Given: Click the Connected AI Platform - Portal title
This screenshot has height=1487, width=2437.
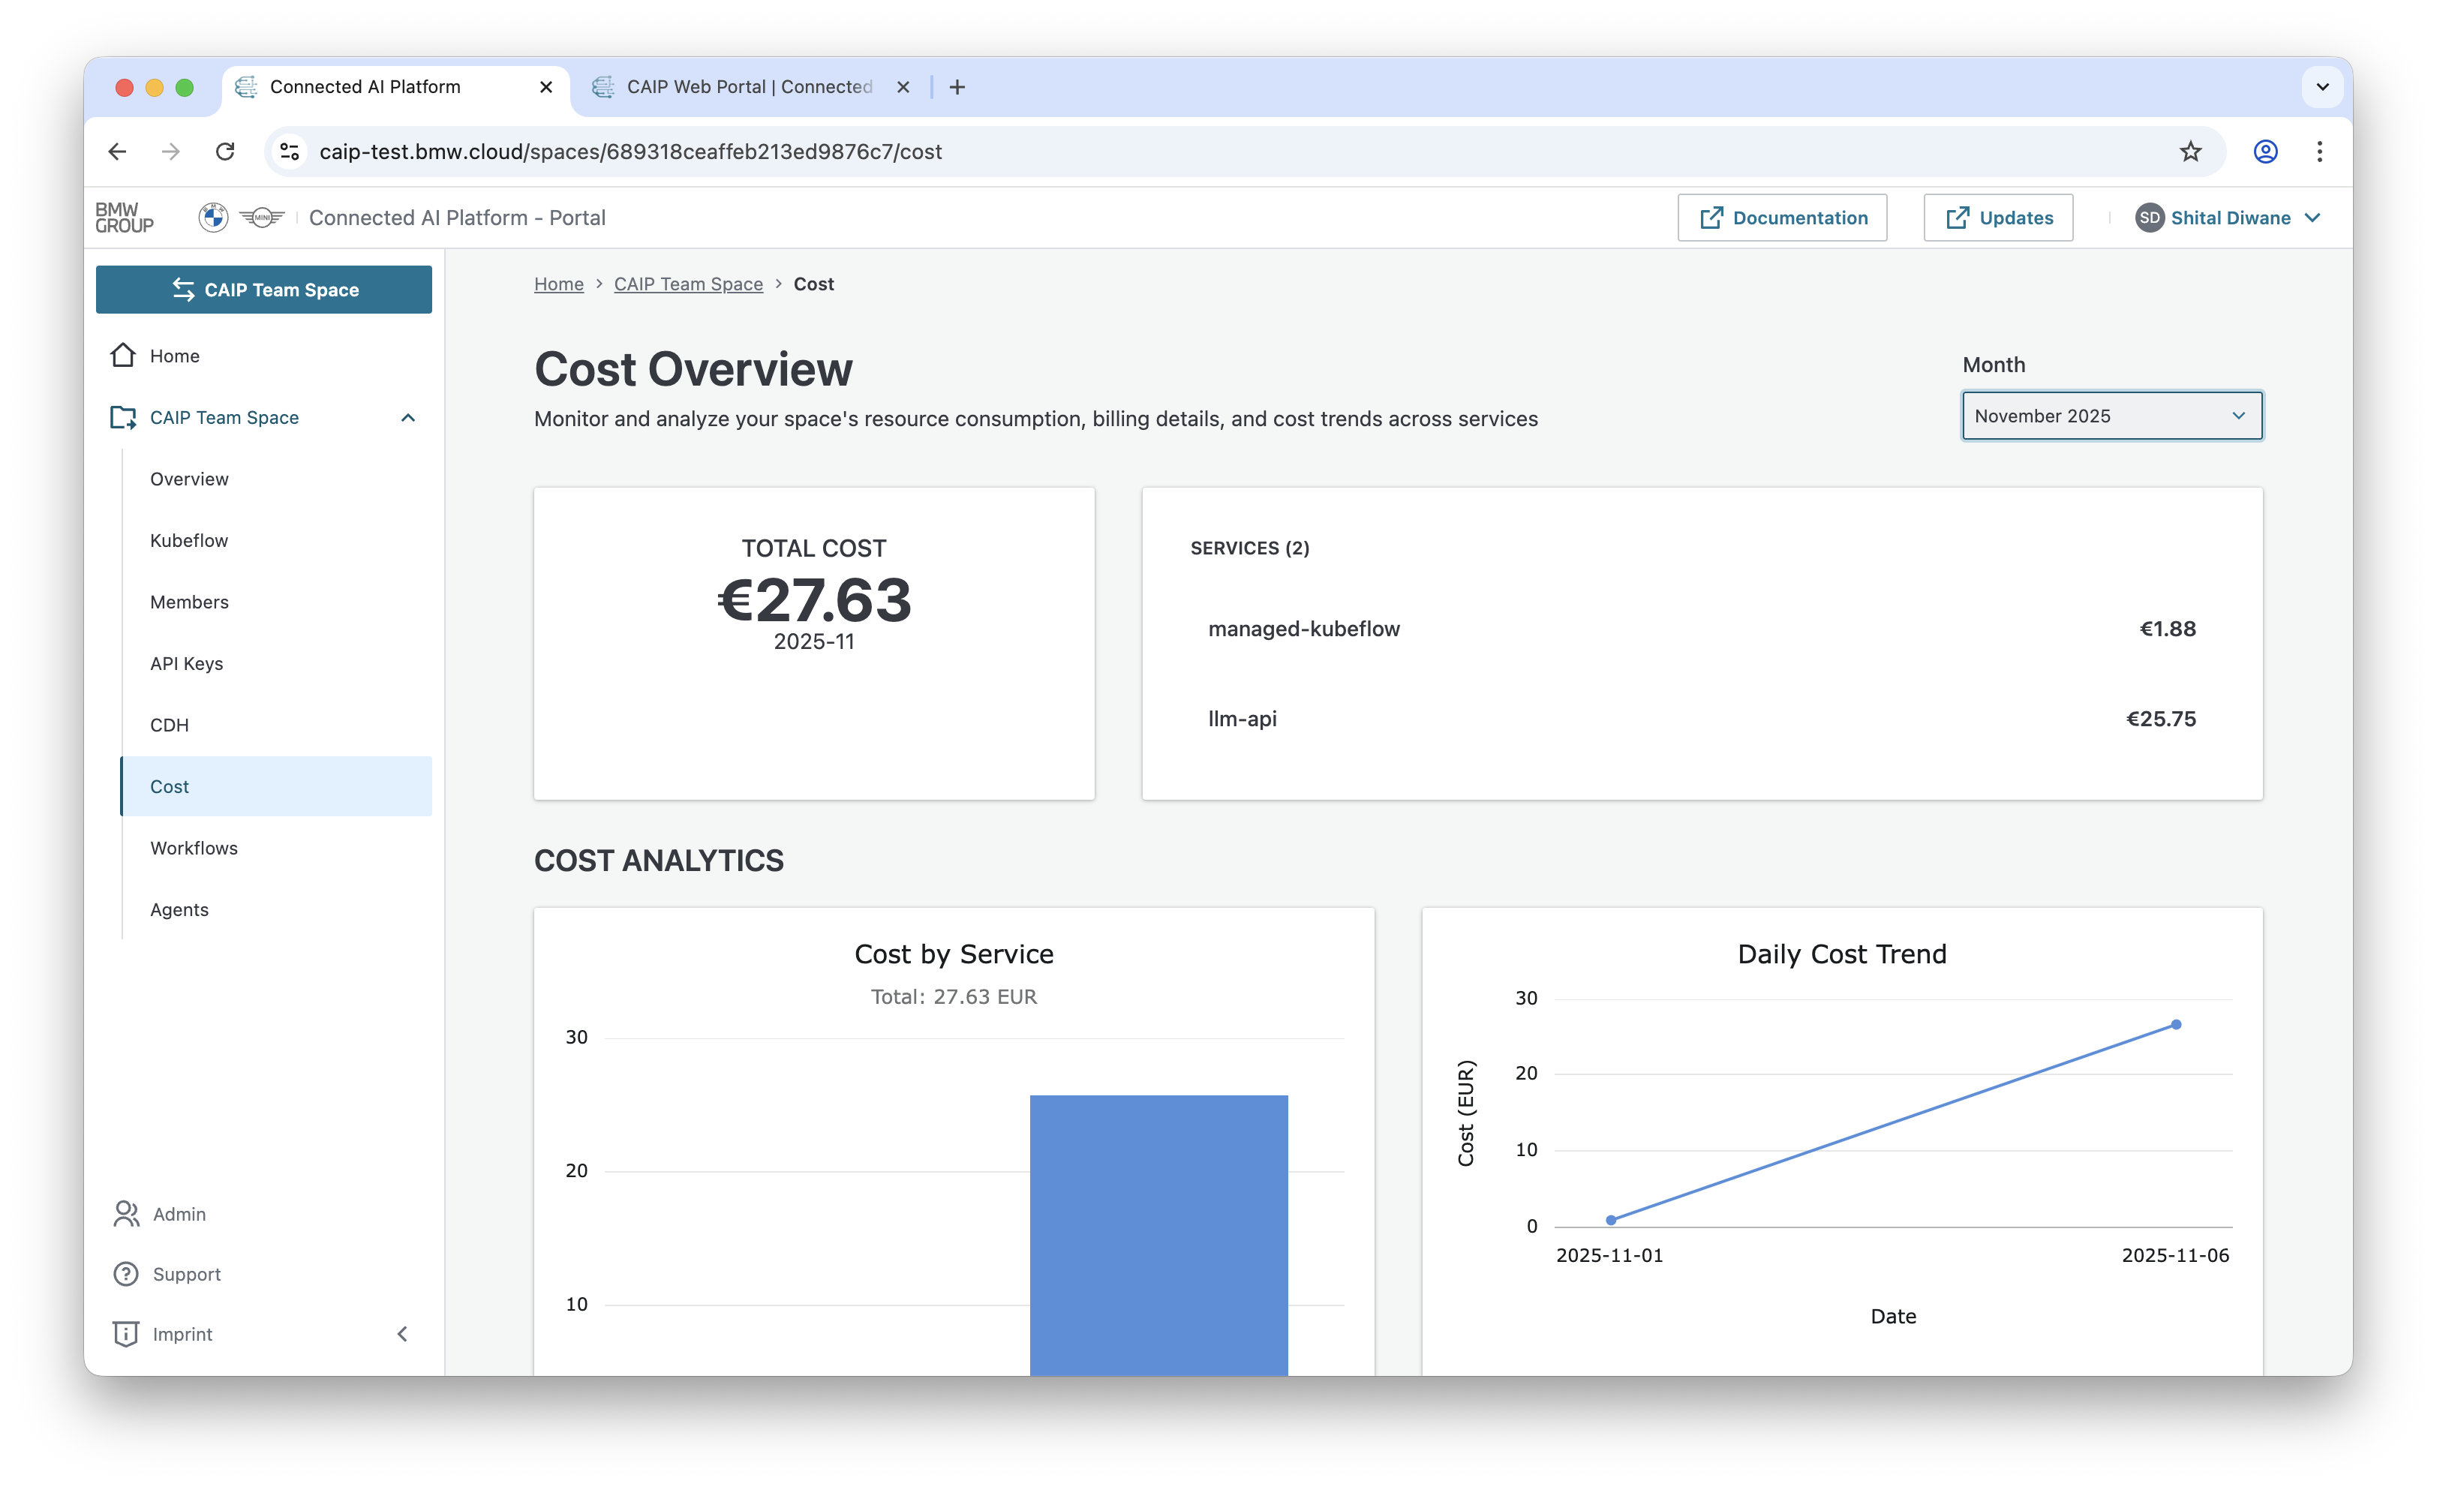Looking at the screenshot, I should [x=457, y=218].
